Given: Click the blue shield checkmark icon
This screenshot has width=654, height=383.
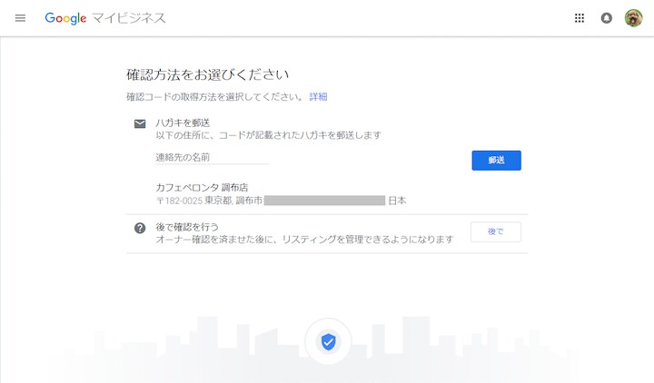Looking at the screenshot, I should coord(328,342).
